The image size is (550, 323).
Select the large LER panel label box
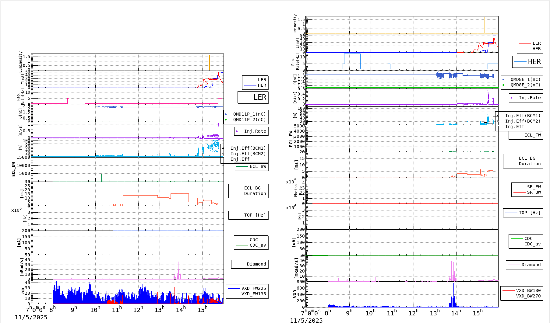click(253, 97)
